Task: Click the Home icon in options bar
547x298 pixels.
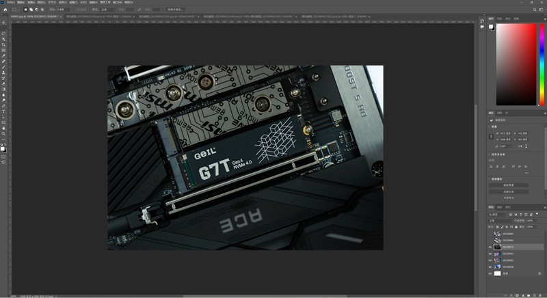Action: (5, 10)
